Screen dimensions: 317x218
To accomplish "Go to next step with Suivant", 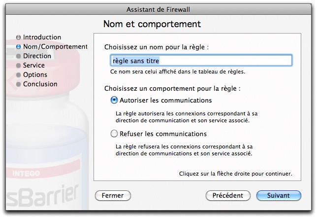I will coord(279,195).
